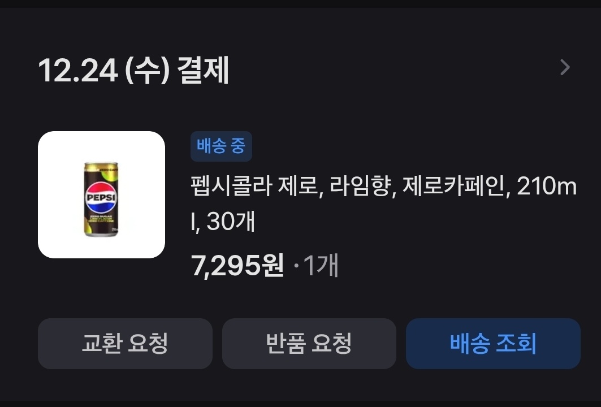Tap the 12.24 (수) 결제 order header
The width and height of the screenshot is (601, 407).
click(x=133, y=70)
